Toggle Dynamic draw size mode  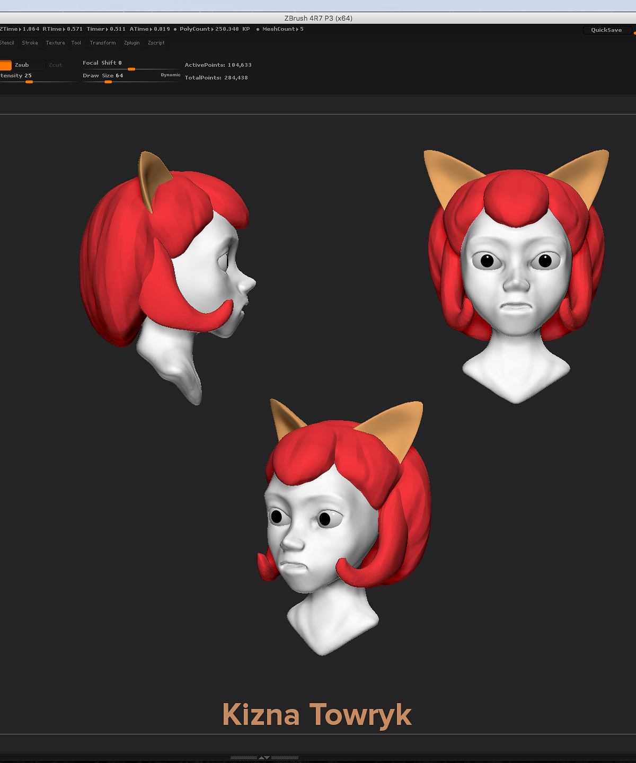[170, 75]
